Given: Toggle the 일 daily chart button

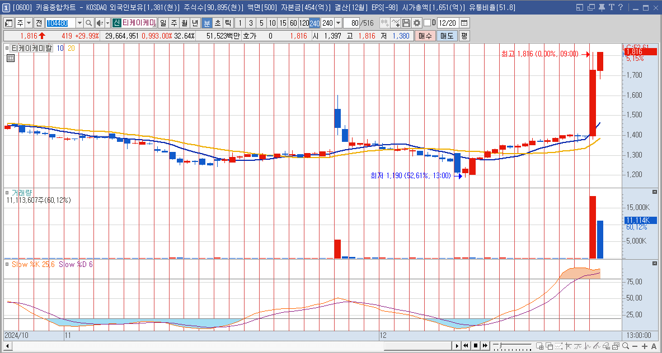Looking at the screenshot, I should click(163, 23).
